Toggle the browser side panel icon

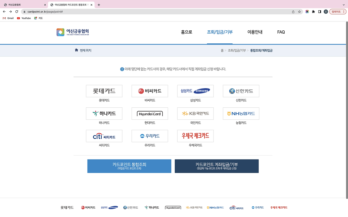pos(319,12)
